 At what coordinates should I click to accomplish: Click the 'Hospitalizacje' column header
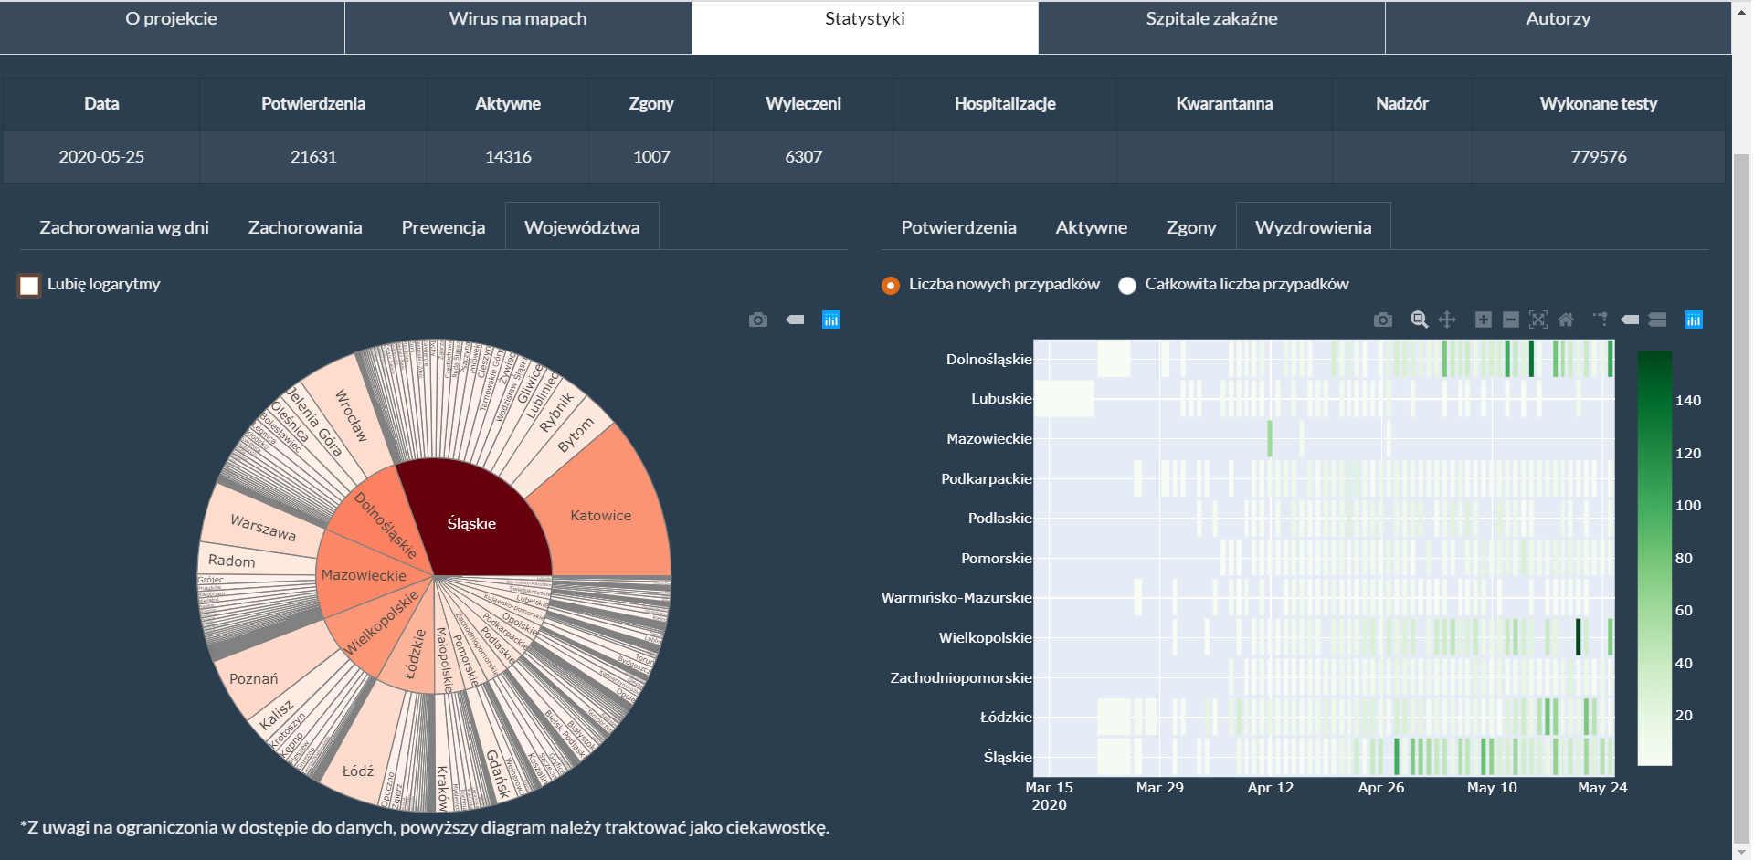pos(1005,104)
